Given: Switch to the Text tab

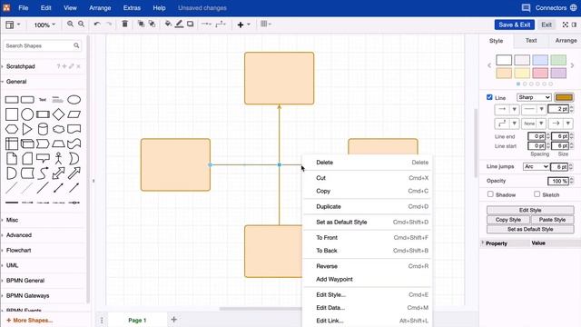Looking at the screenshot, I should pyautogui.click(x=531, y=40).
